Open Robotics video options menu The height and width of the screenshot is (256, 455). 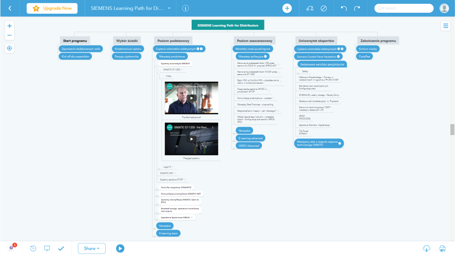click(x=213, y=86)
